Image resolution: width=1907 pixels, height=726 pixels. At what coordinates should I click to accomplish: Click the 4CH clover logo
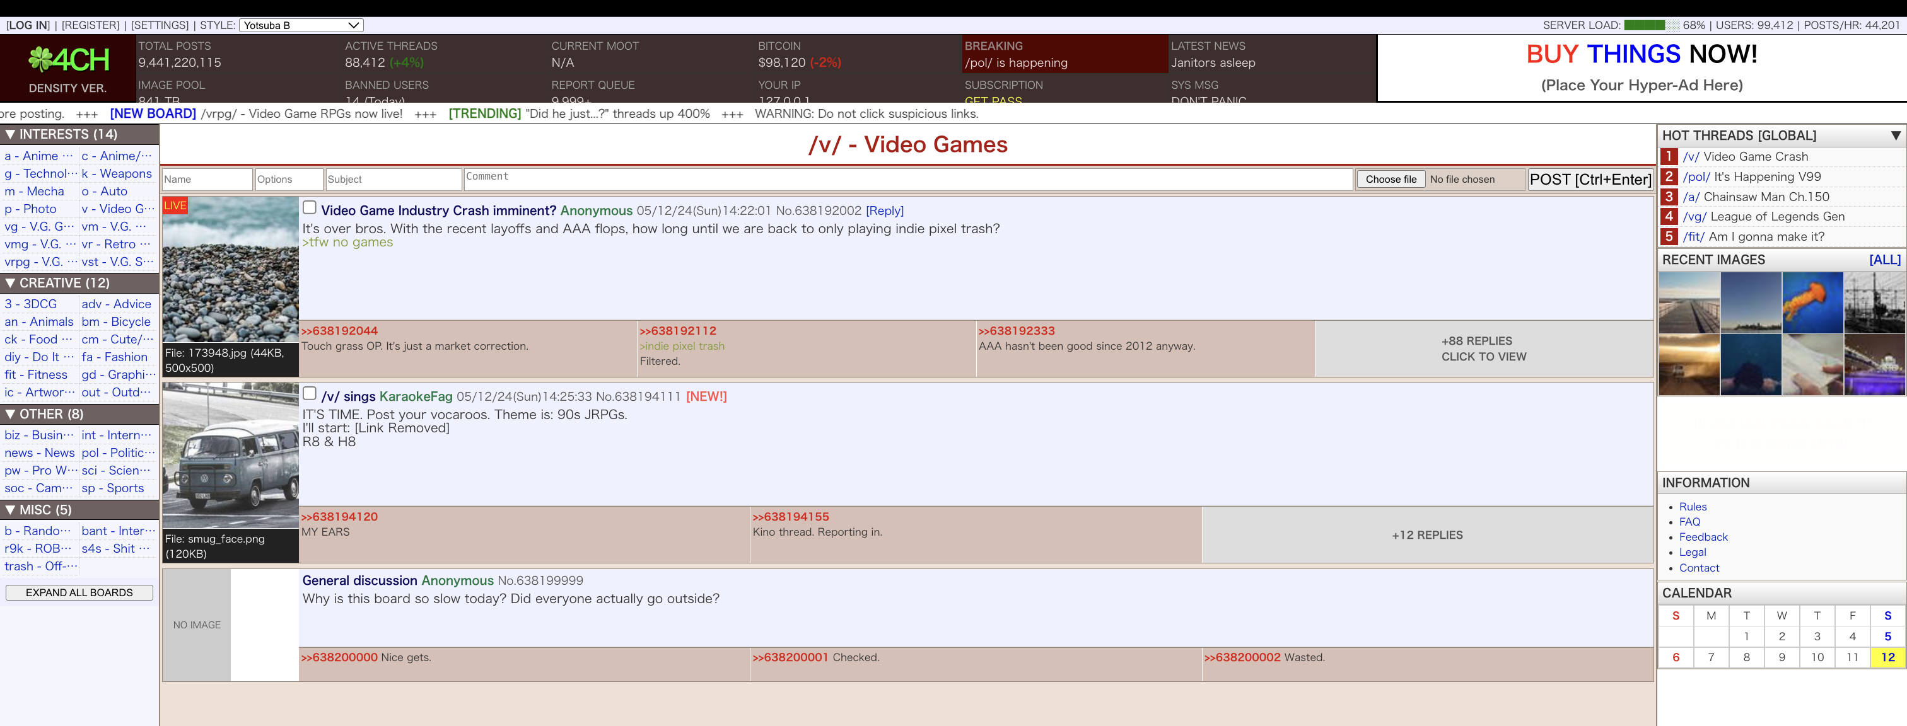pyautogui.click(x=67, y=60)
